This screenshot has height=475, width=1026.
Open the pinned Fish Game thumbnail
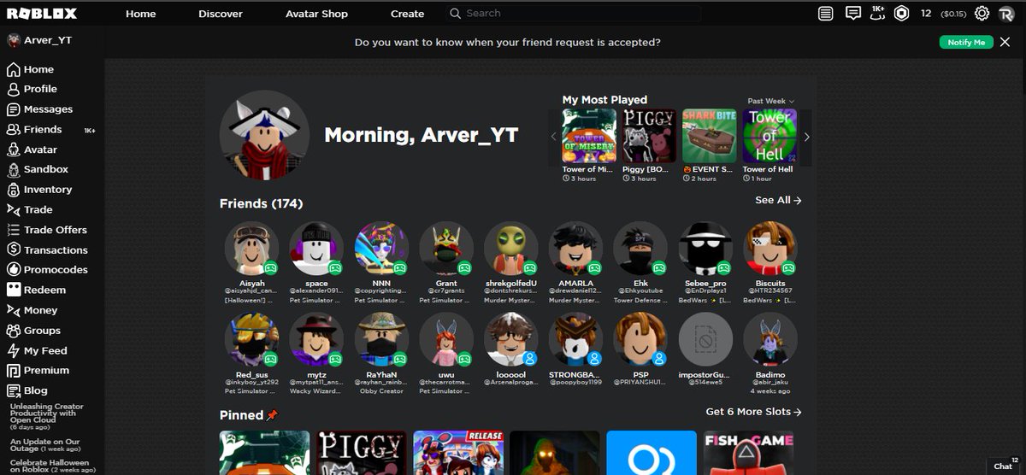click(x=748, y=453)
